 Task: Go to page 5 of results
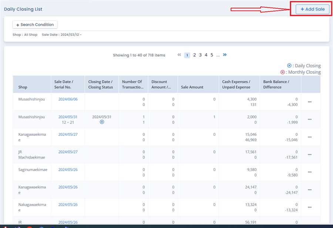tap(212, 55)
